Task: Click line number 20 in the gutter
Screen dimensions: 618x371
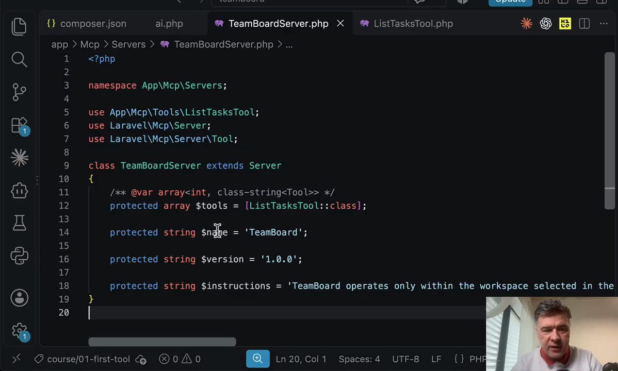Action: (64, 312)
